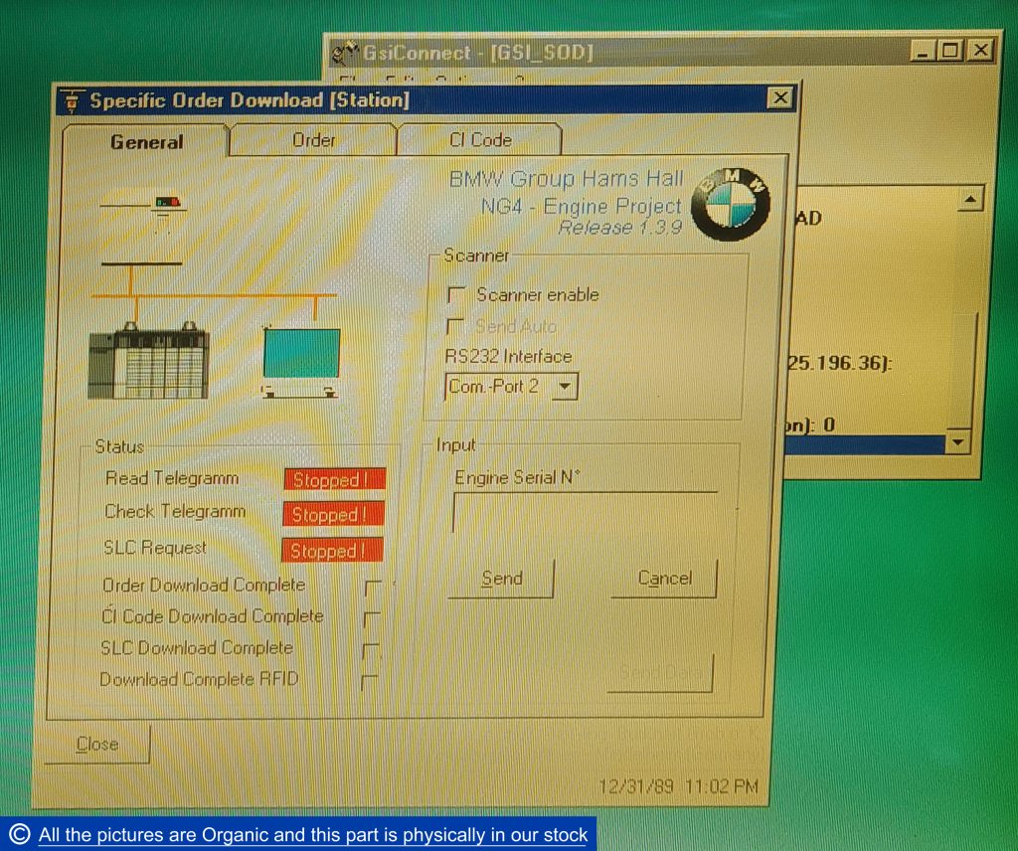
Task: Switch to the Order tab
Action: click(x=313, y=140)
